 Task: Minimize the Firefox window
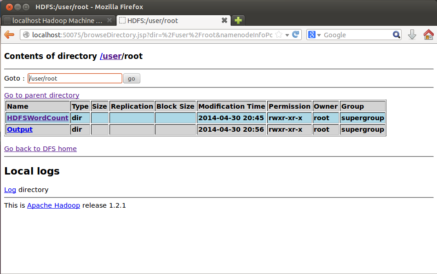[x=17, y=7]
